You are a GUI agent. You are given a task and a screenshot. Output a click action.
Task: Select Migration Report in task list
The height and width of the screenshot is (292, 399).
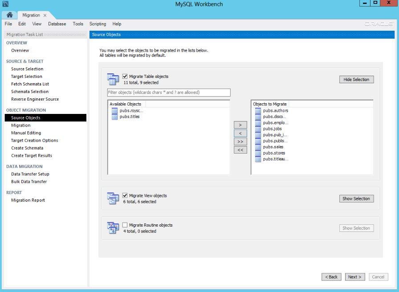tap(28, 200)
